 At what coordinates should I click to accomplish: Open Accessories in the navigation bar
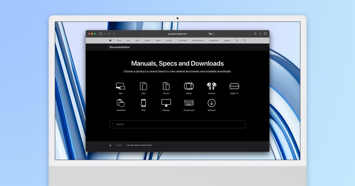coord(214,40)
